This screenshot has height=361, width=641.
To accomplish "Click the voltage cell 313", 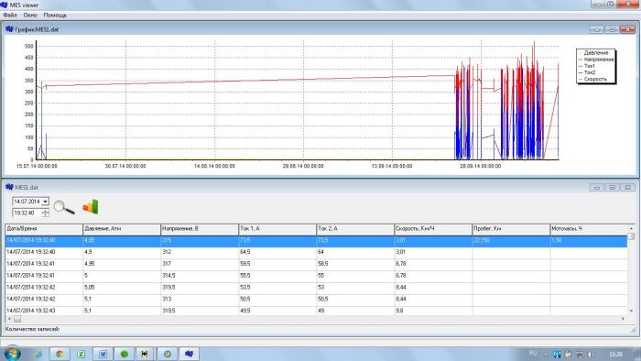I will [200, 300].
